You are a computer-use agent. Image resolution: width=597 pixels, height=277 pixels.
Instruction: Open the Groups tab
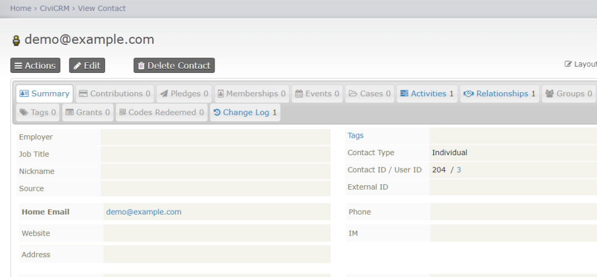569,94
